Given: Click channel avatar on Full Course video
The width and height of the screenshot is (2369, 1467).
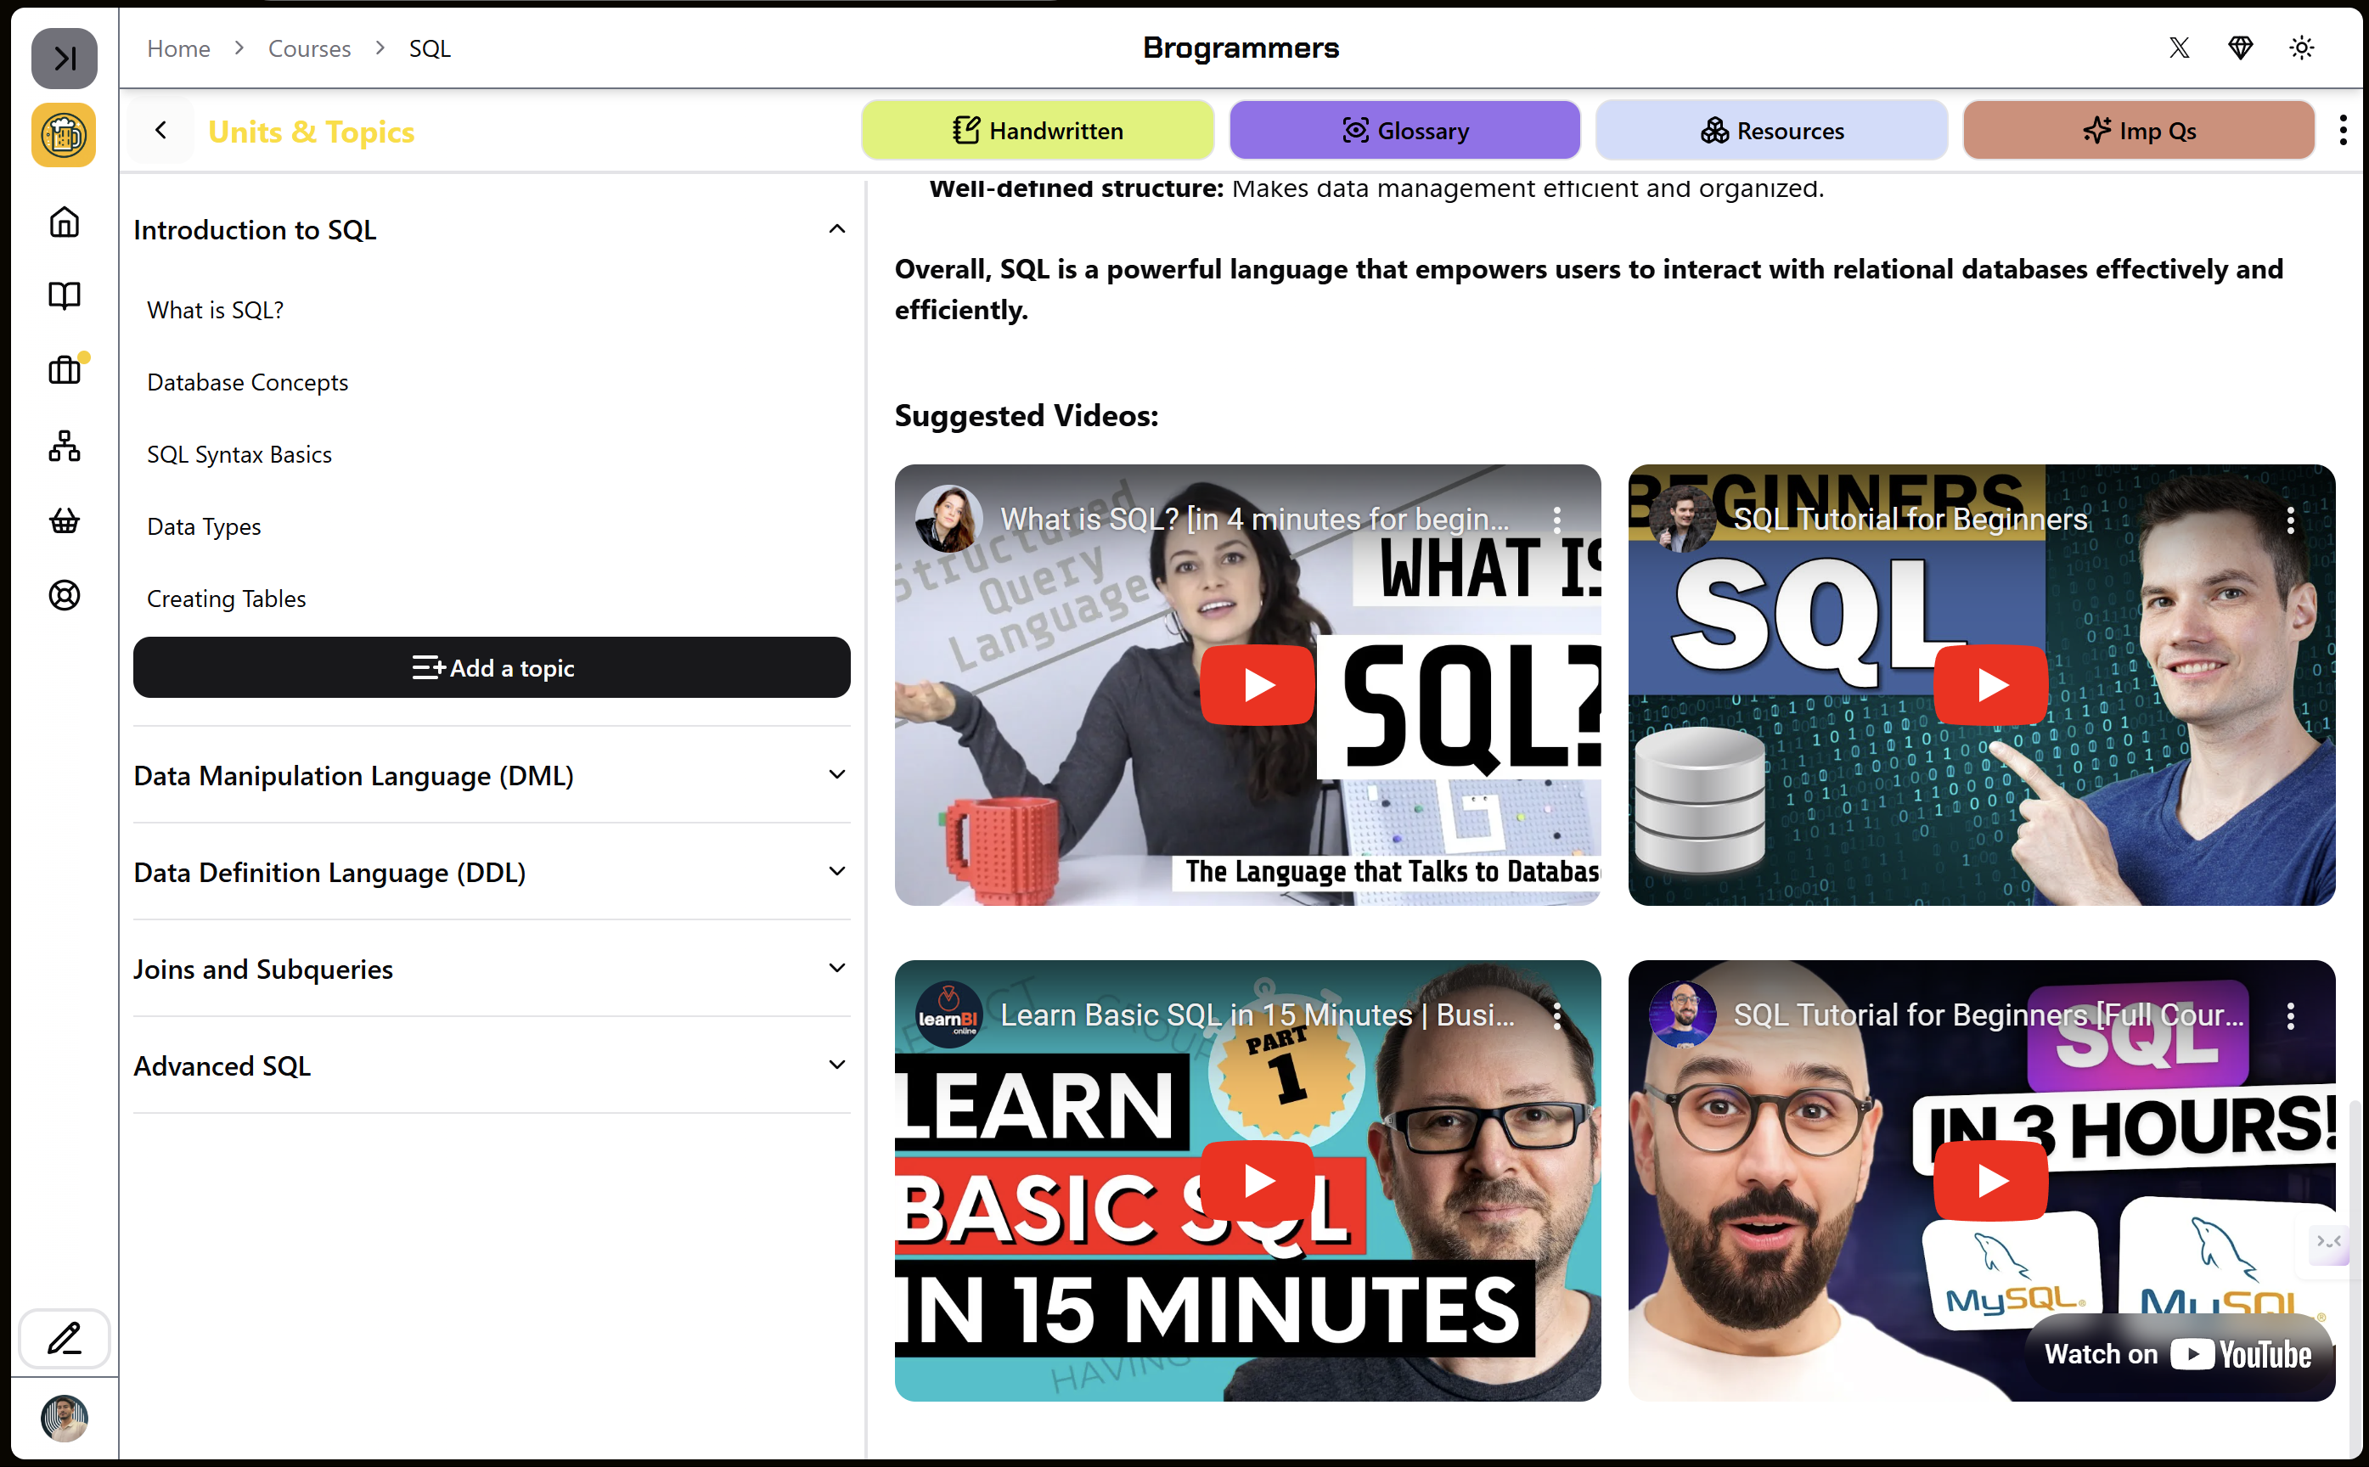Looking at the screenshot, I should [x=1681, y=1015].
